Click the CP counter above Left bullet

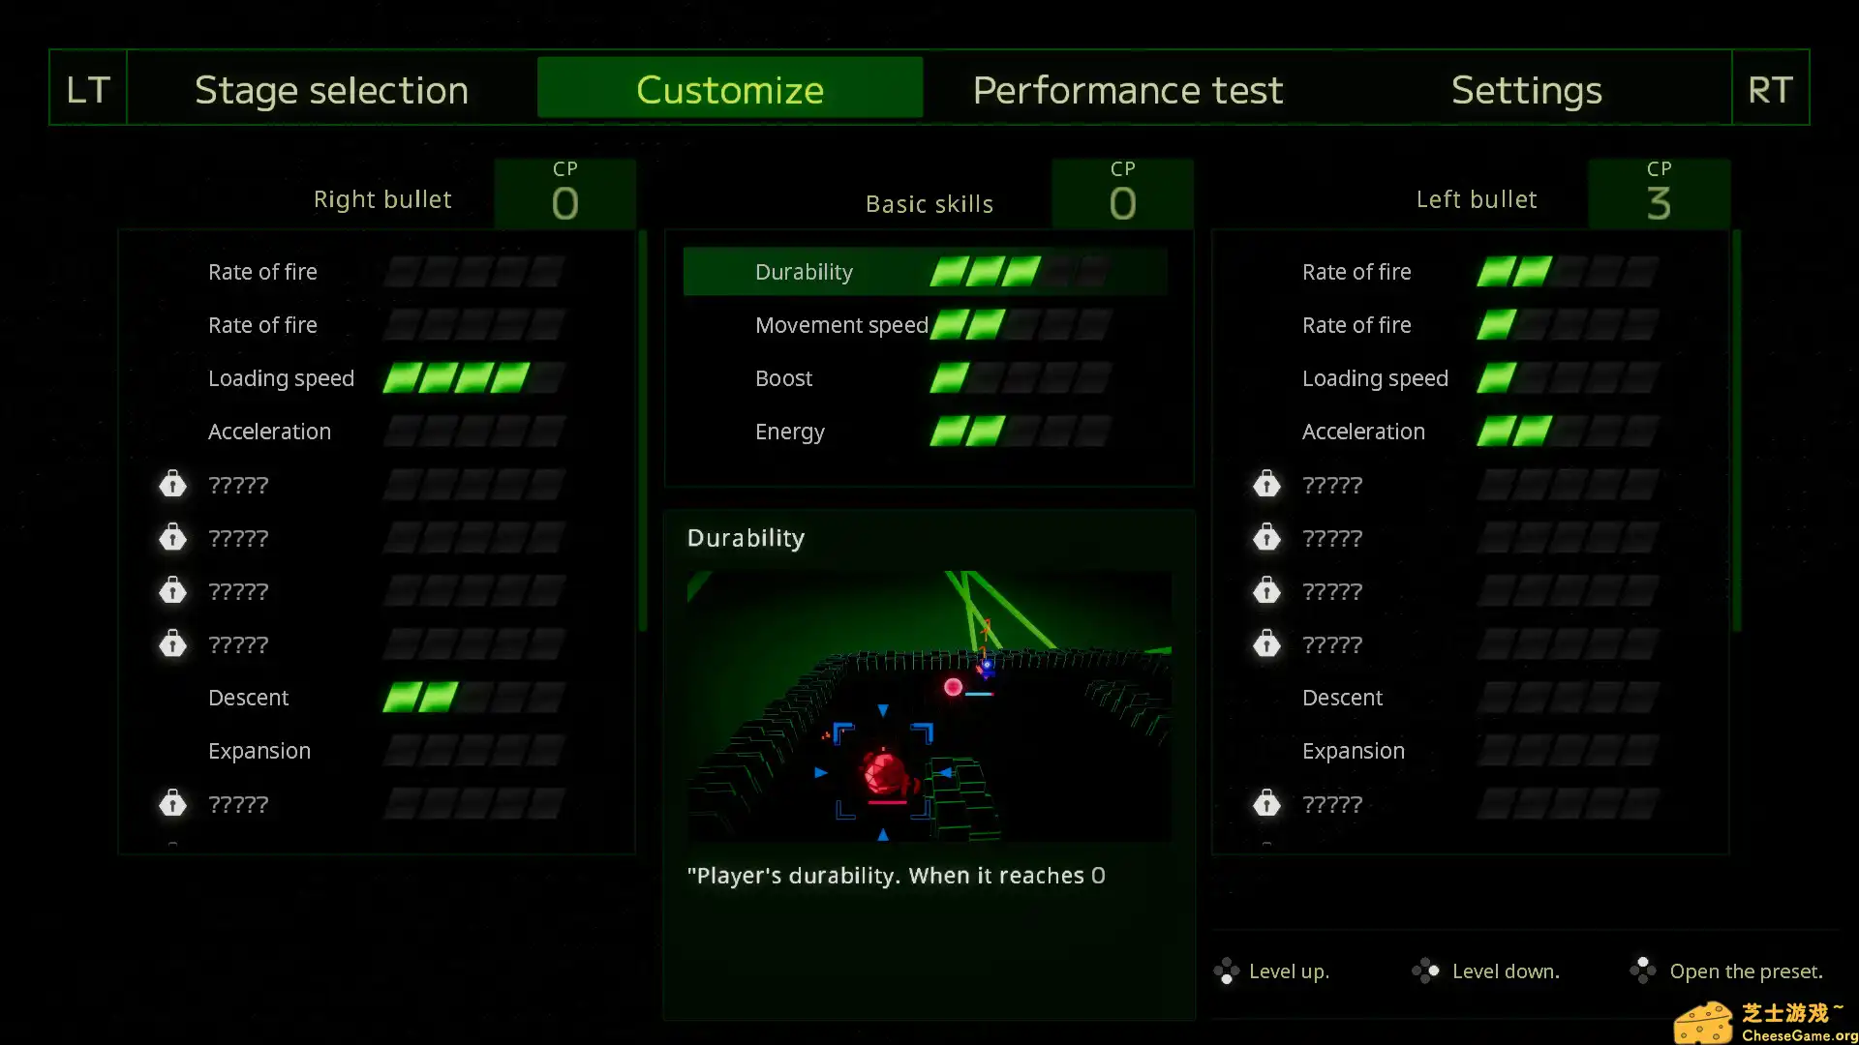click(x=1659, y=193)
